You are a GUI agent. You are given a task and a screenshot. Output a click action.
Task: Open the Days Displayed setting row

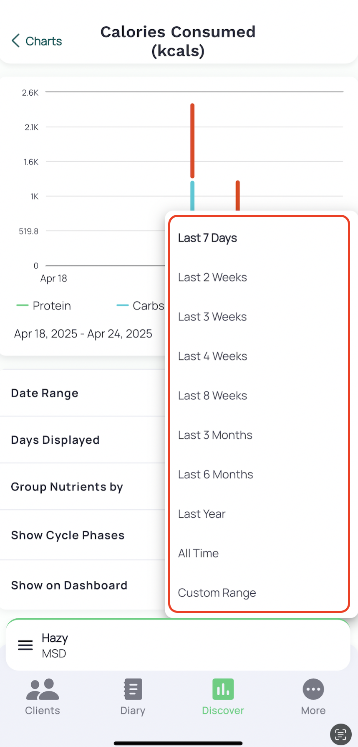click(x=83, y=440)
